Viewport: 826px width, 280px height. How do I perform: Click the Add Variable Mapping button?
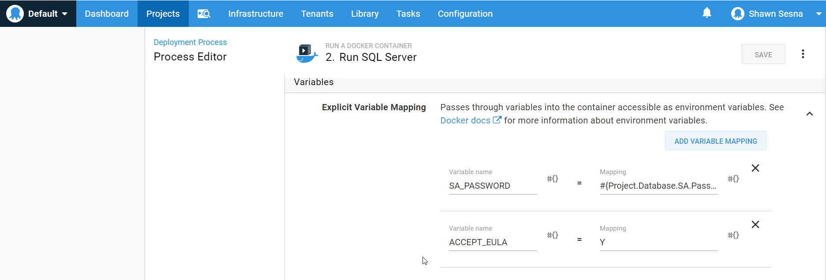[x=715, y=141]
